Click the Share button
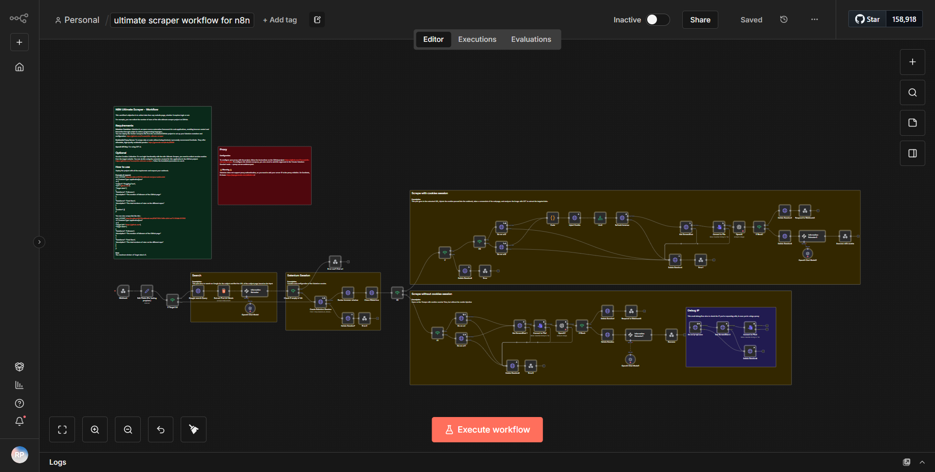 coord(700,20)
